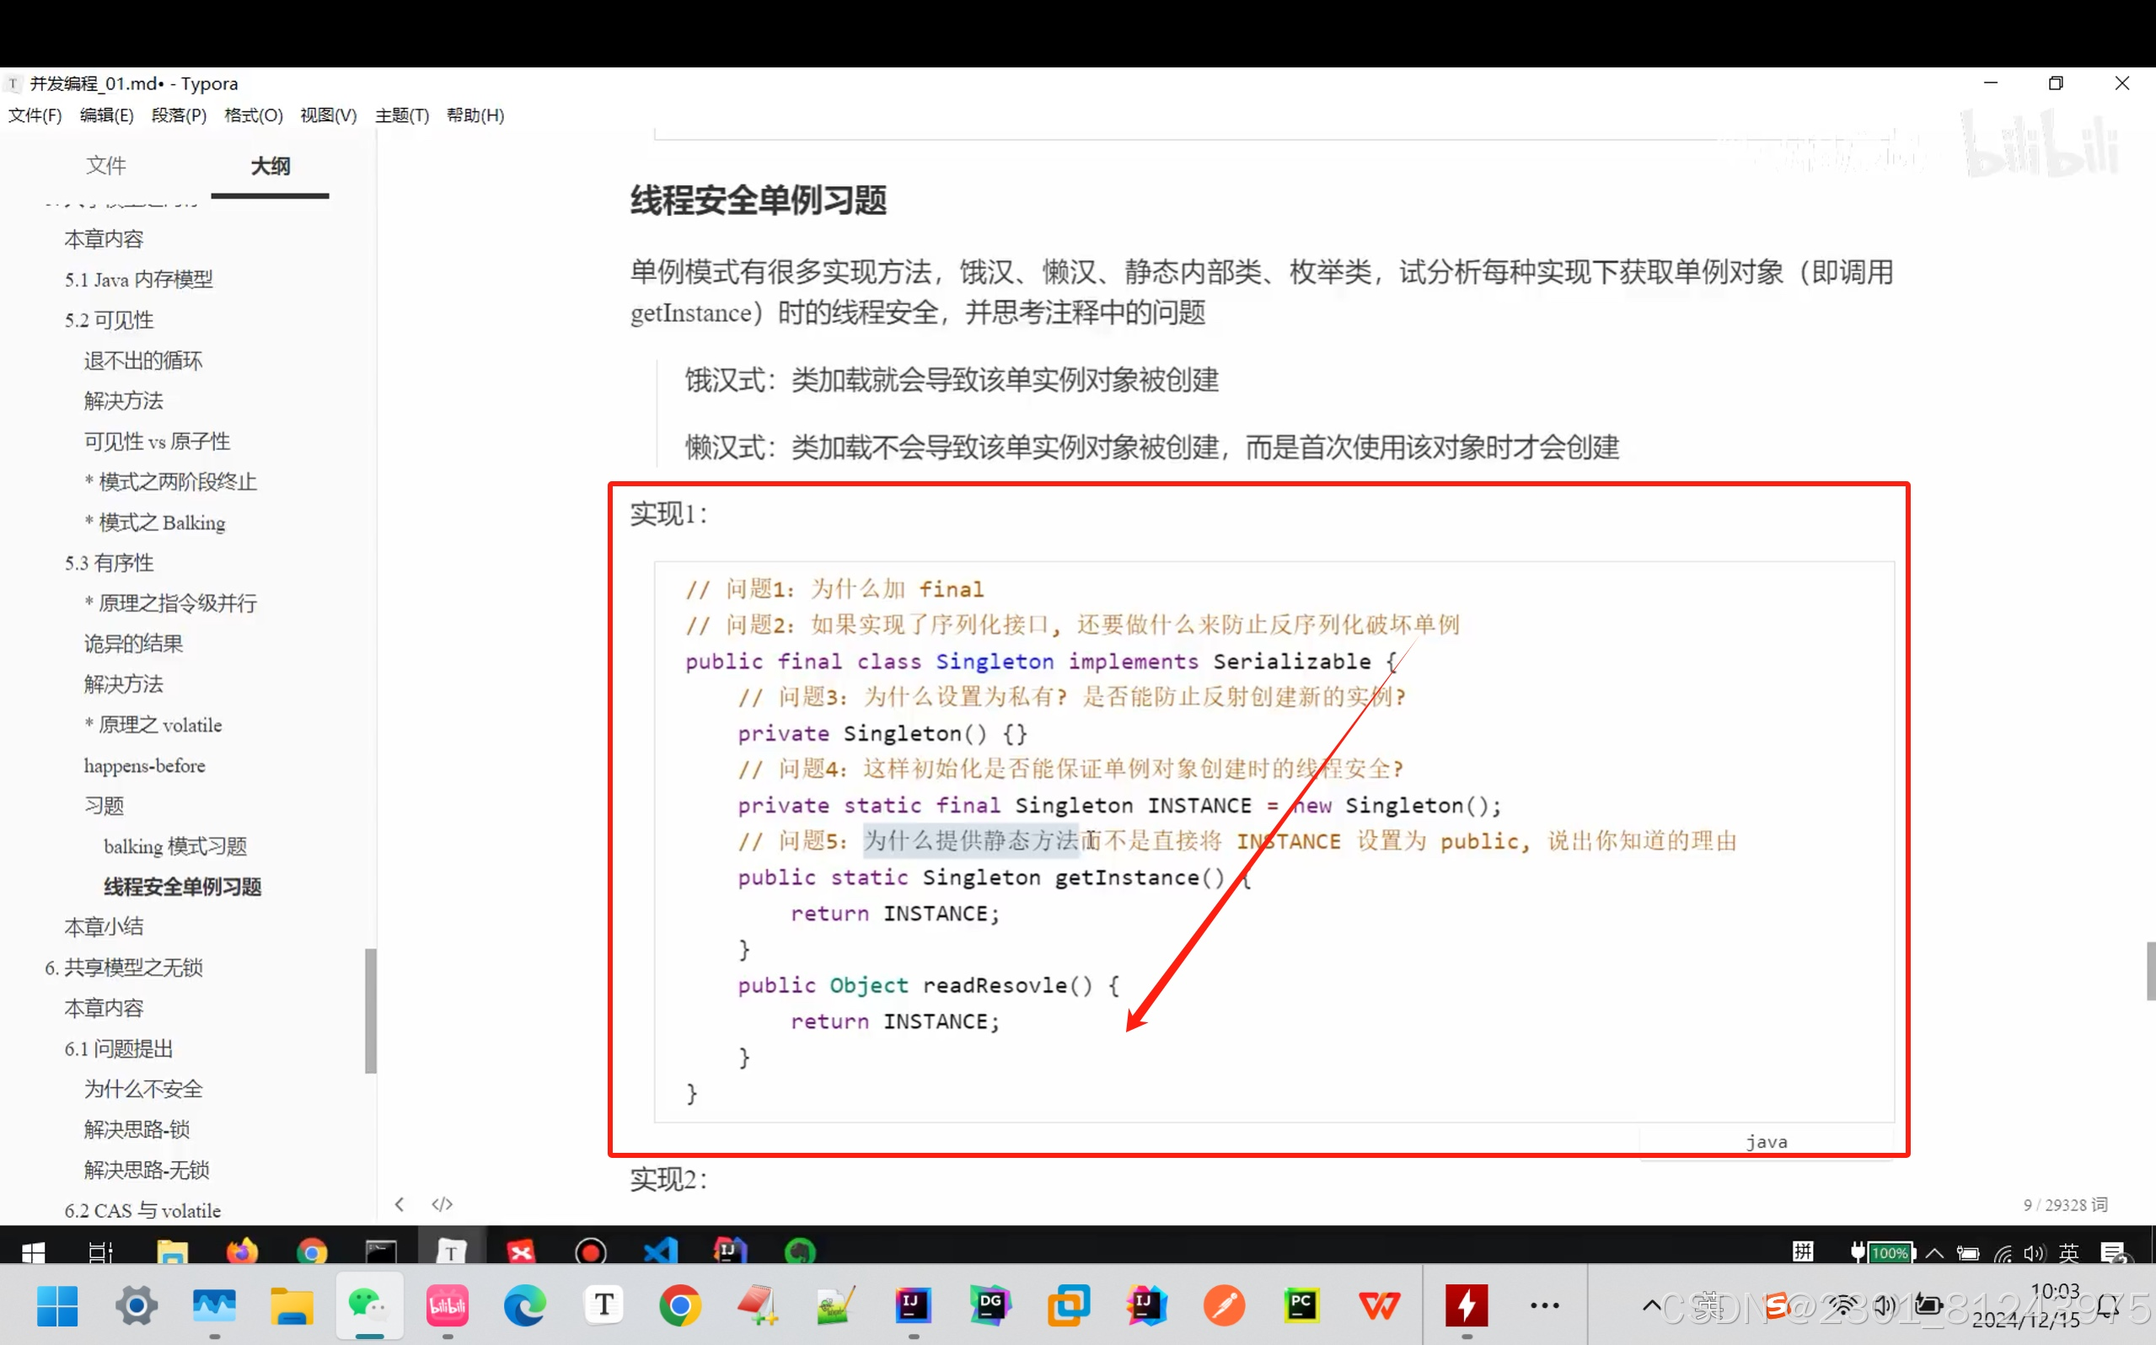Open the 视图(V) menu
The height and width of the screenshot is (1345, 2156).
328,115
